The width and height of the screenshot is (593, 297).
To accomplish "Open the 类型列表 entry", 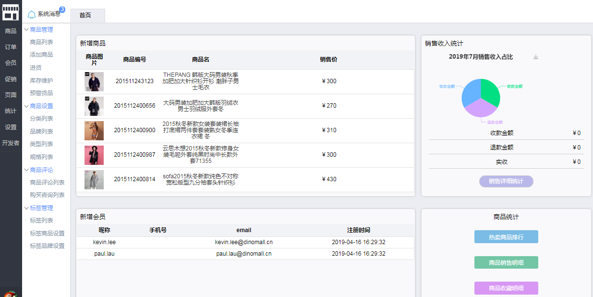I will 41,144.
